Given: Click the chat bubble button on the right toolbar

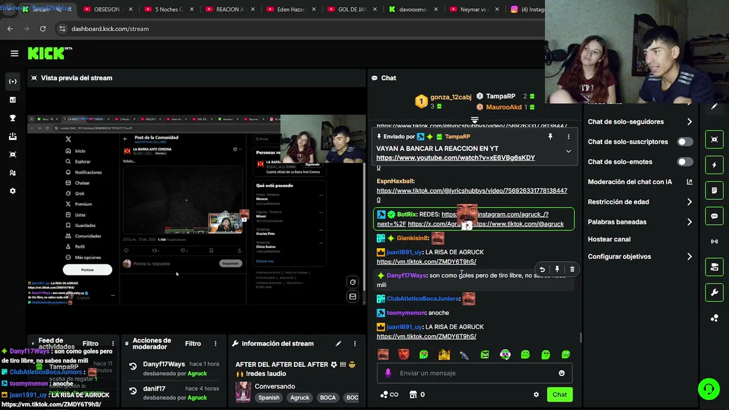Looking at the screenshot, I should click(x=714, y=216).
